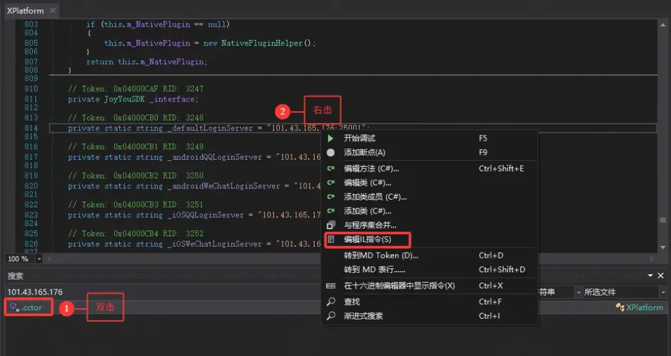The image size is (671, 356).
Task: Click vertical scrollbar thumb in code editor
Action: [663, 220]
